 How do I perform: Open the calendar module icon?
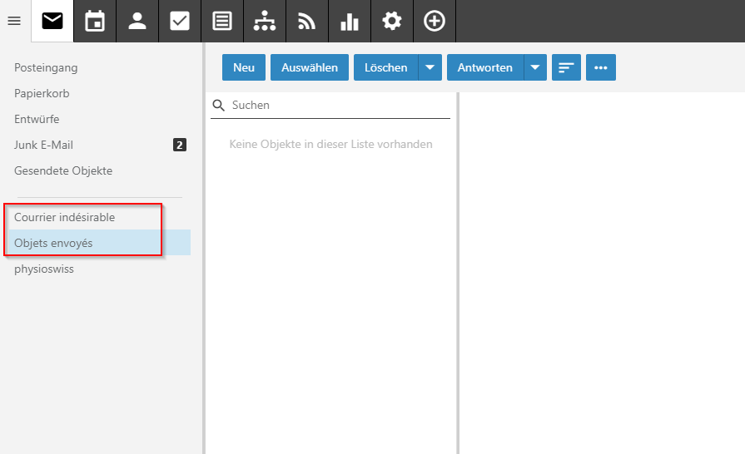[x=95, y=22]
